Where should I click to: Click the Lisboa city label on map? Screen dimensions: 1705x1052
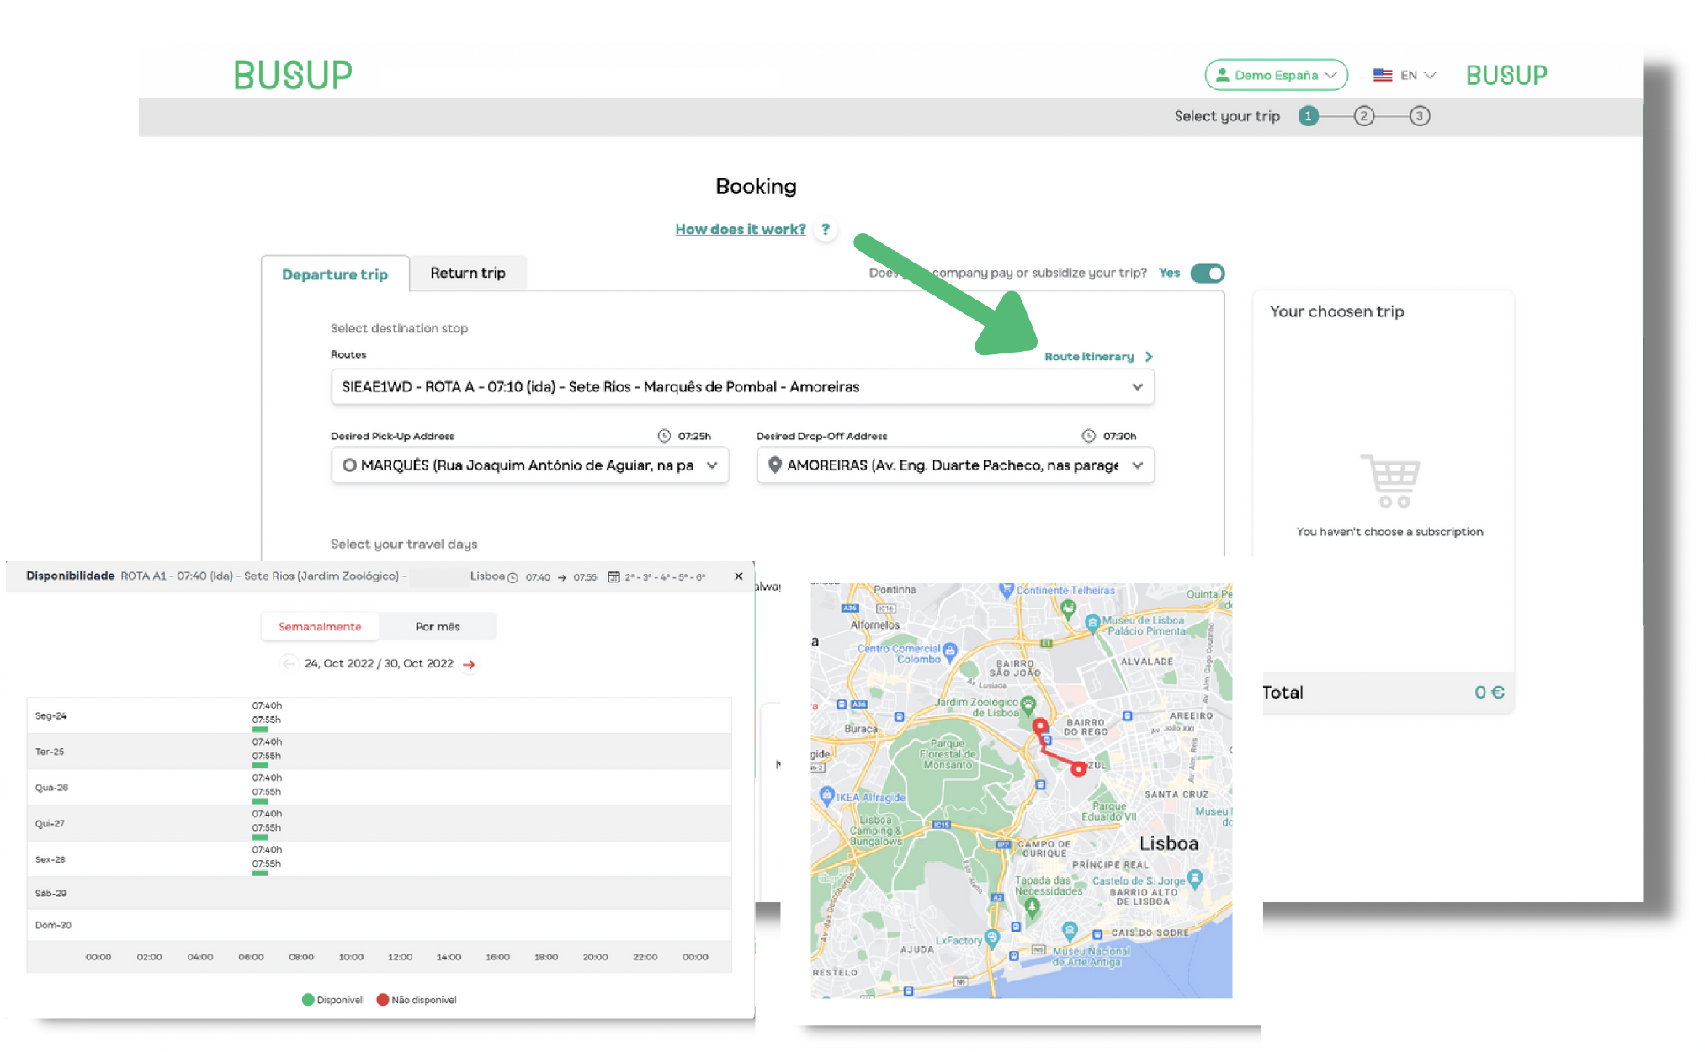click(x=1169, y=843)
